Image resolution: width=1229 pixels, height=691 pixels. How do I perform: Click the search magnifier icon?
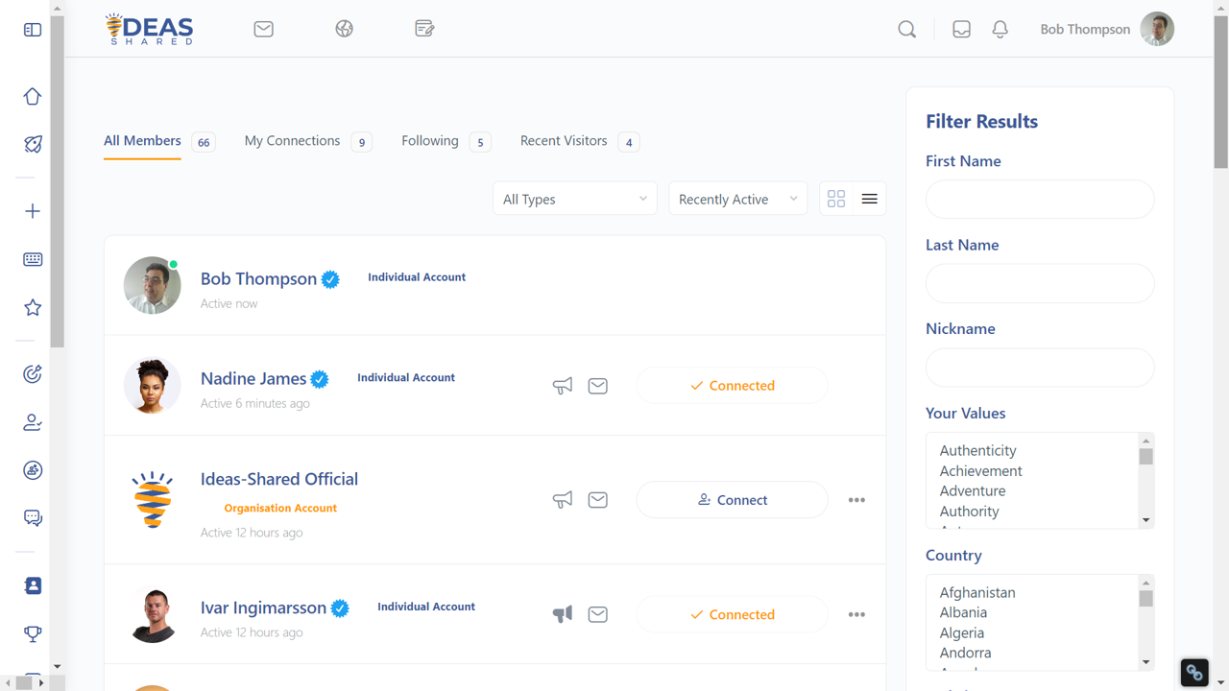click(x=906, y=30)
